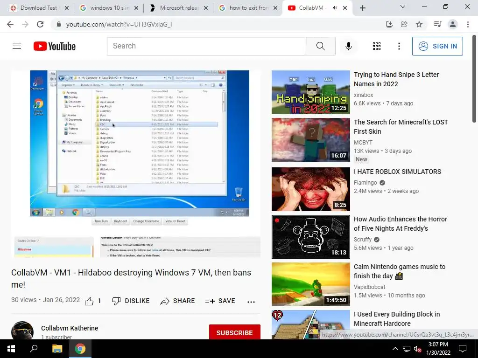This screenshot has height=358, width=478.
Task: Switch to Microsoft release browser tab
Action: coord(178,8)
